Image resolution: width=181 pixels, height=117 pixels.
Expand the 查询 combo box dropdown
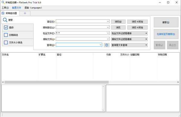pyautogui.click(x=100, y=45)
